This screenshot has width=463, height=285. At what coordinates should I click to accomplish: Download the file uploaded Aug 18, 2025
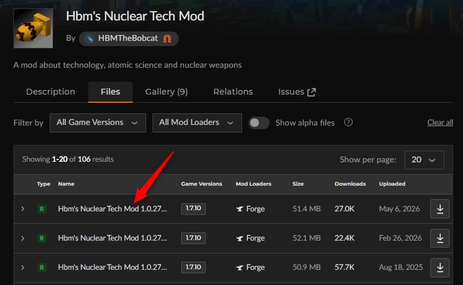click(x=440, y=267)
